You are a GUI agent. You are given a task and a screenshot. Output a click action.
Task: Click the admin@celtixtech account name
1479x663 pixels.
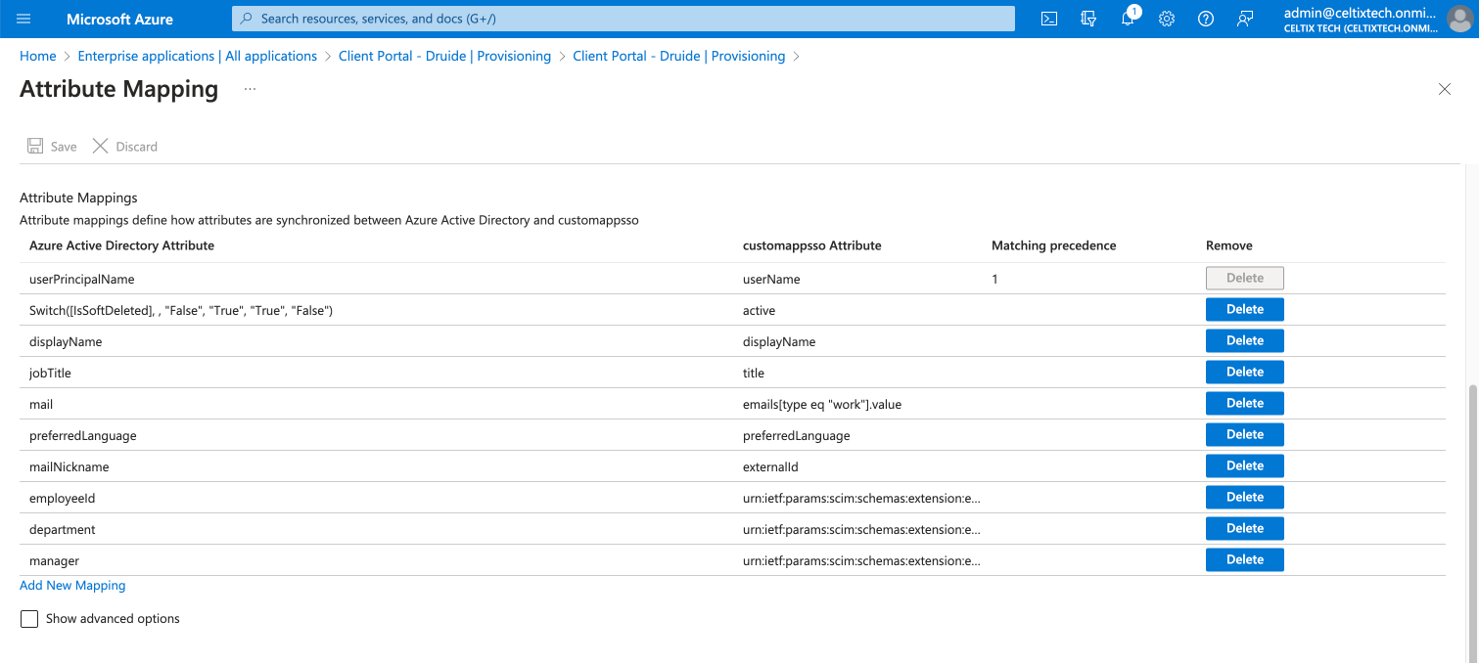[x=1360, y=13]
